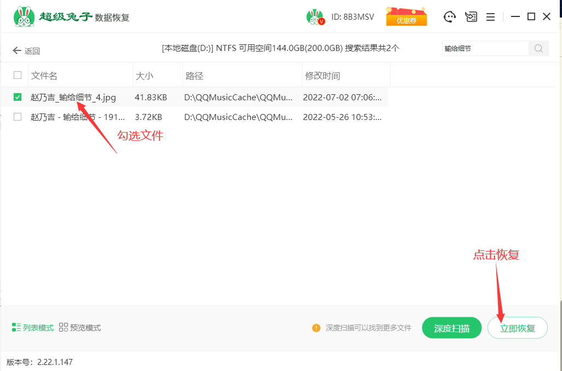The height and width of the screenshot is (371, 562).
Task: Check the second file's checkbox (3.72KB)
Action: click(x=18, y=117)
